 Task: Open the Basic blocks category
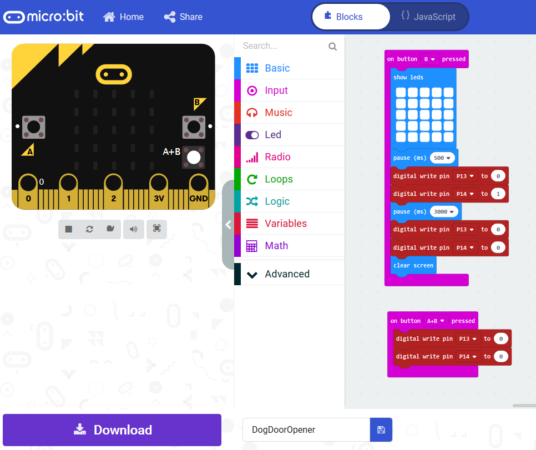(x=289, y=68)
